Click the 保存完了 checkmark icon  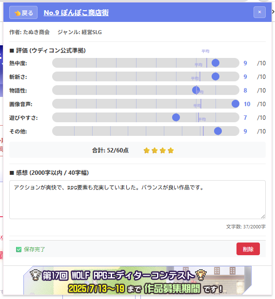(x=19, y=249)
